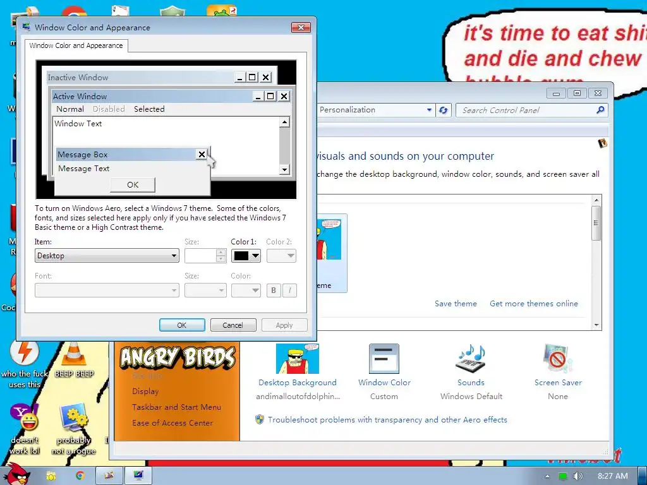The height and width of the screenshot is (485, 647).
Task: Open Troubleshoot problems with transparency link
Action: [387, 420]
